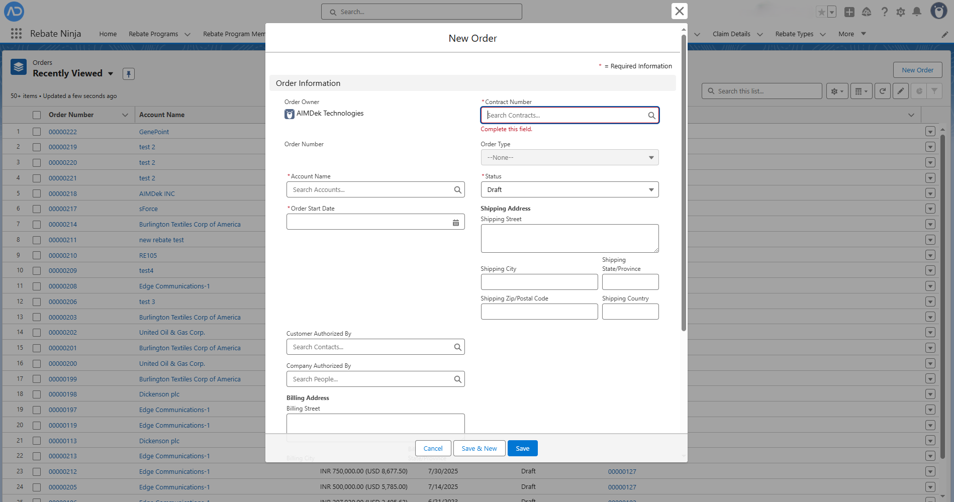Screen dimensions: 954x502
Task: Open the Recently Viewed list view dropdown
Action: pos(111,74)
